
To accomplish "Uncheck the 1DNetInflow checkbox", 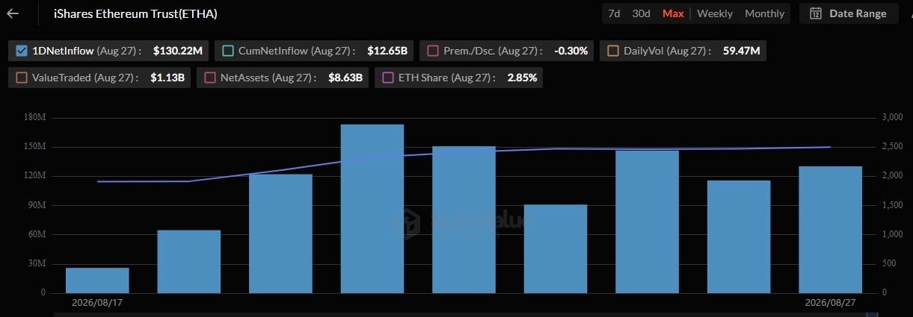I will (22, 51).
